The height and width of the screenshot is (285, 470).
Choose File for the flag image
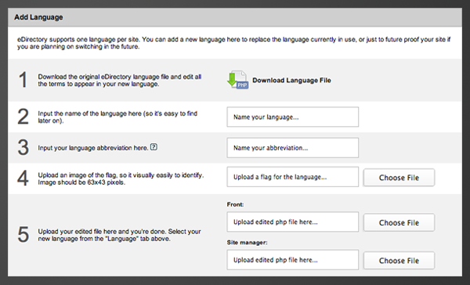(x=399, y=178)
